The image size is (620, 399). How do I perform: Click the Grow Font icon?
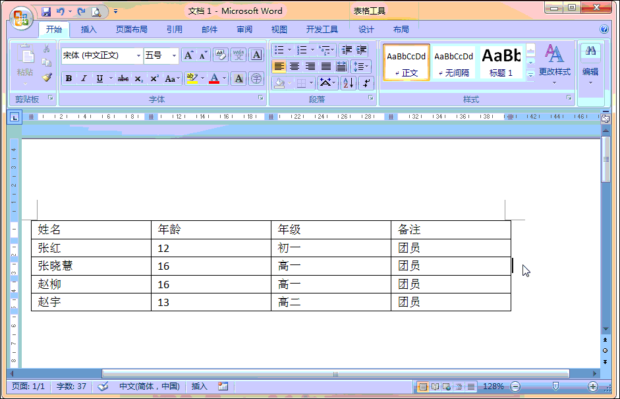pyautogui.click(x=188, y=55)
